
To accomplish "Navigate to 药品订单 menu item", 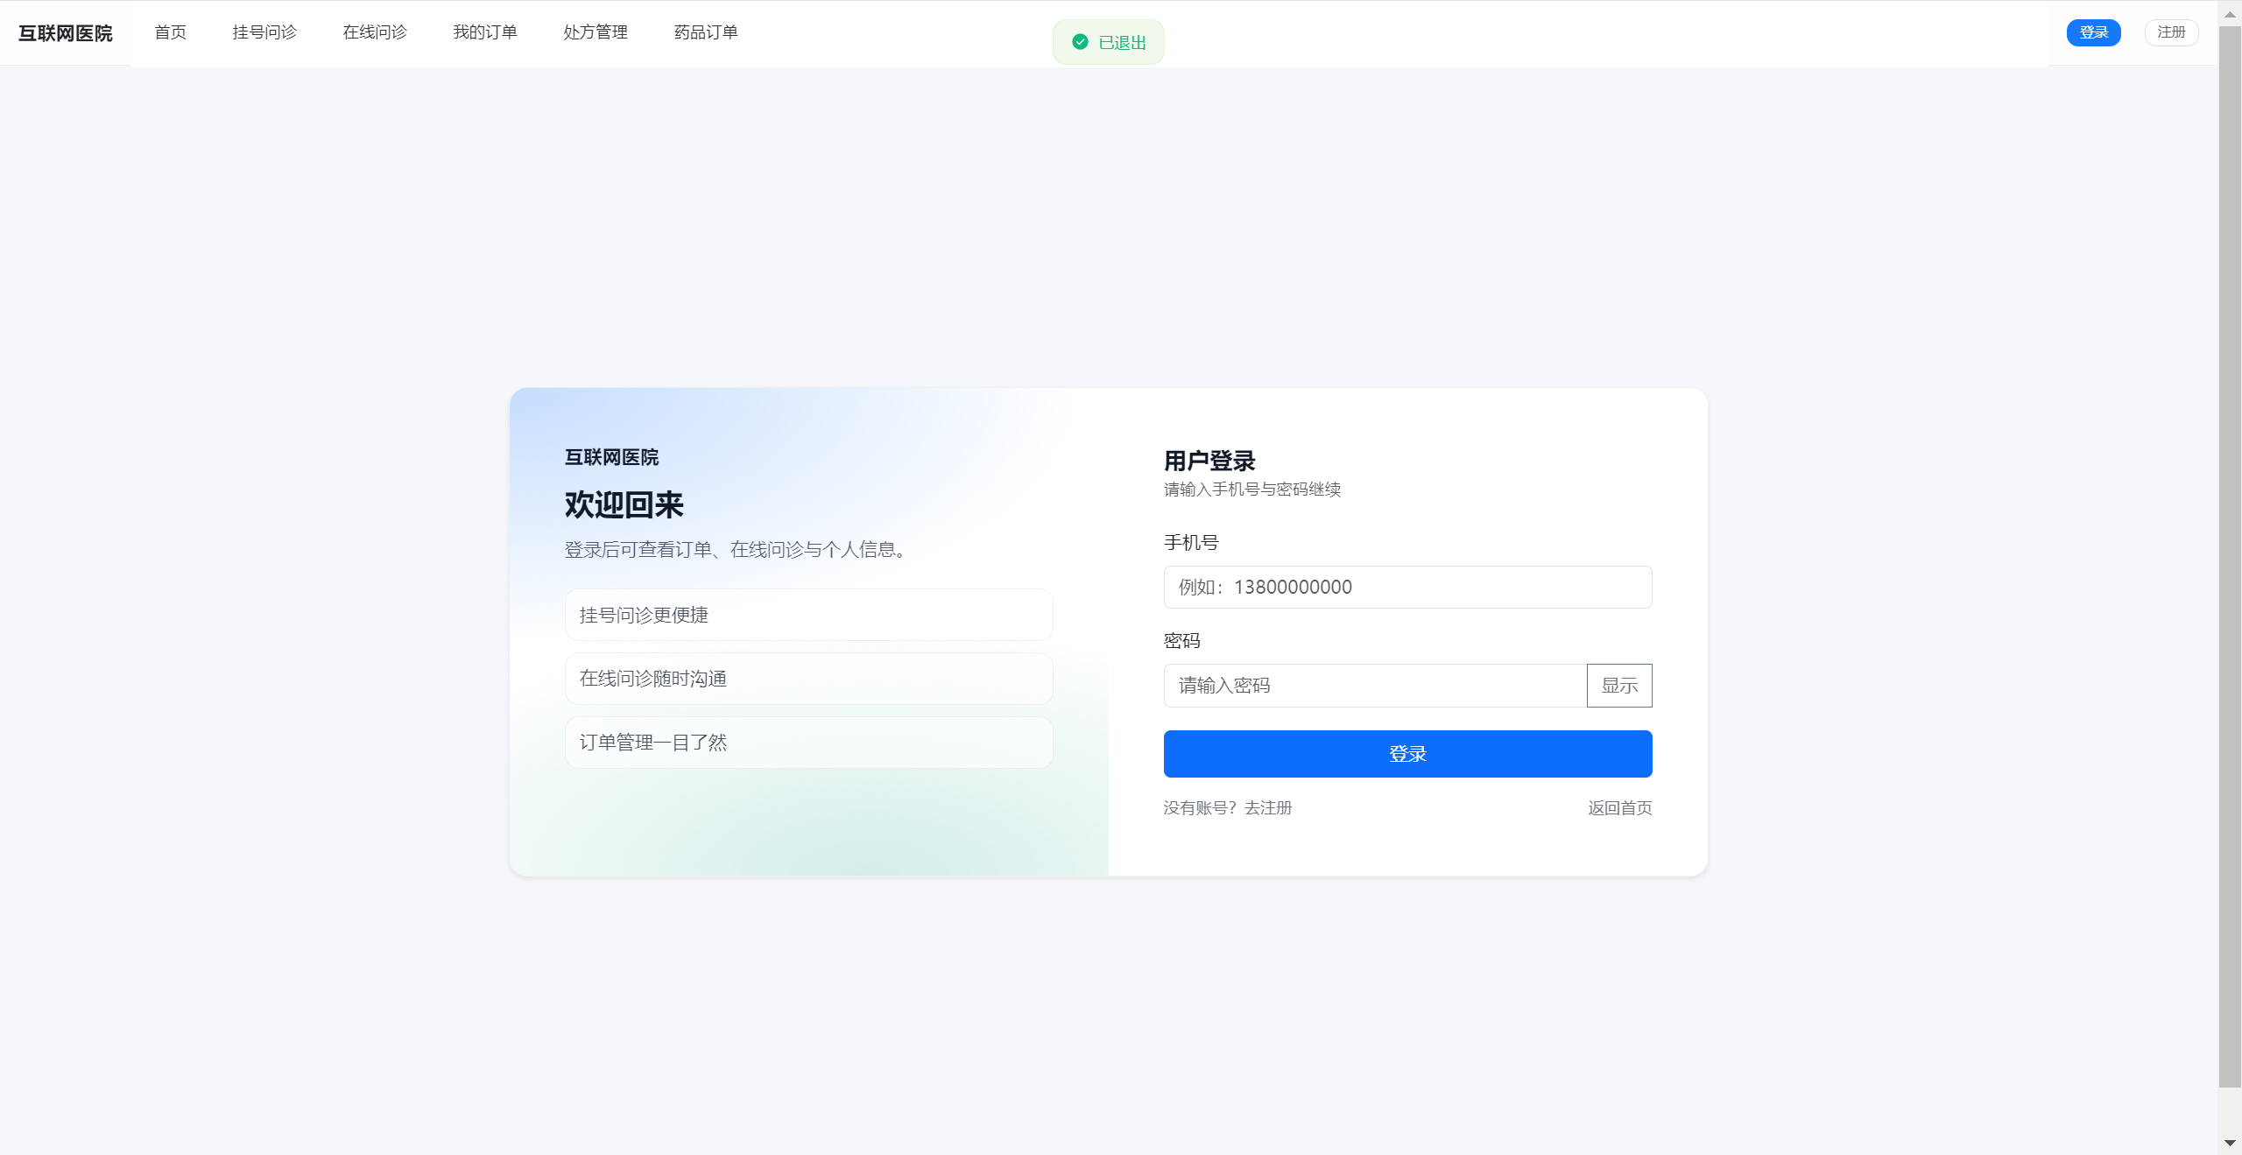I will point(706,32).
